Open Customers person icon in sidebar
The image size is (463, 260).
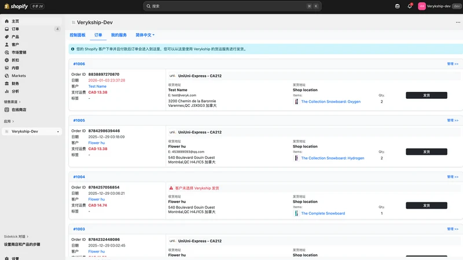tap(7, 44)
